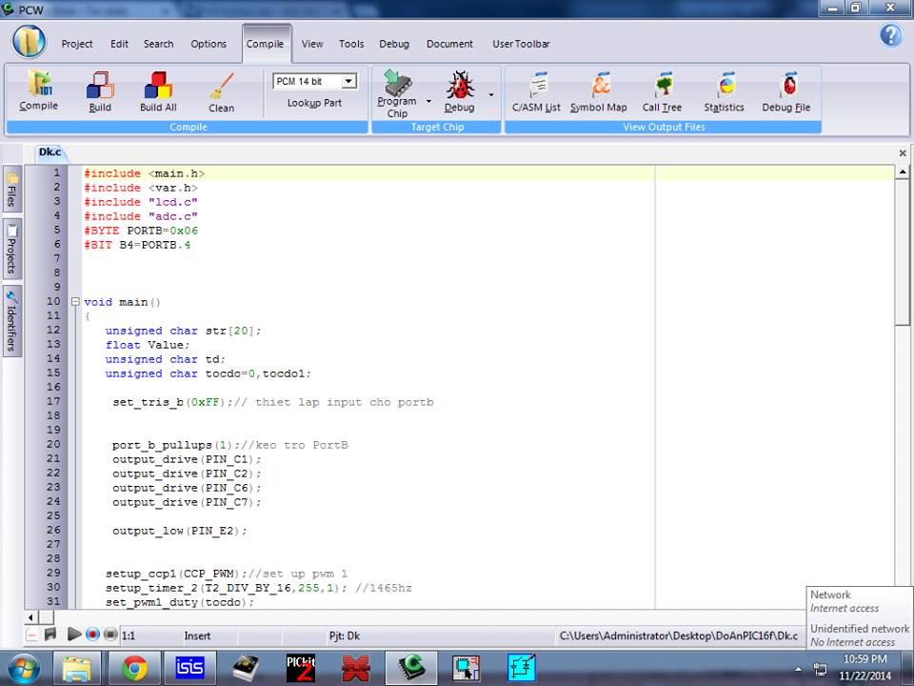This screenshot has height=686, width=914.
Task: Switch to the Dk.c editor tab
Action: pos(50,152)
